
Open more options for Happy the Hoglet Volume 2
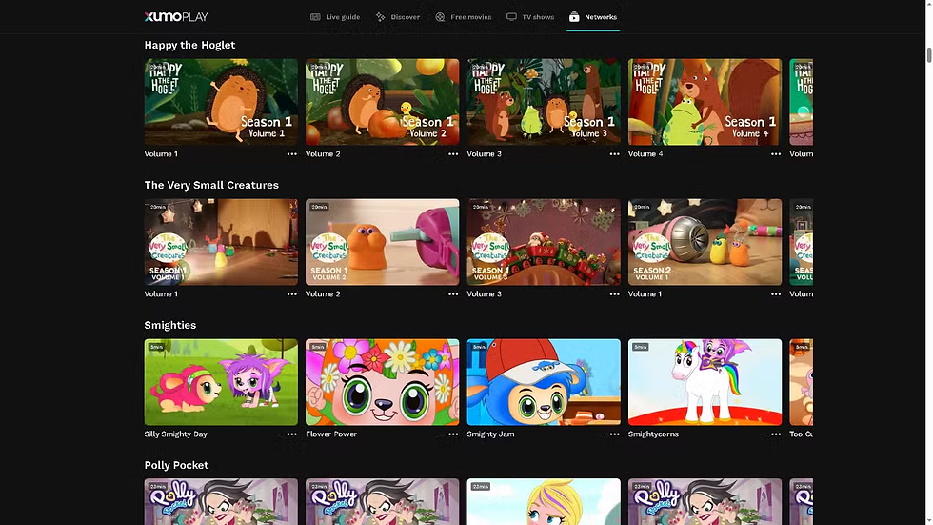(453, 154)
